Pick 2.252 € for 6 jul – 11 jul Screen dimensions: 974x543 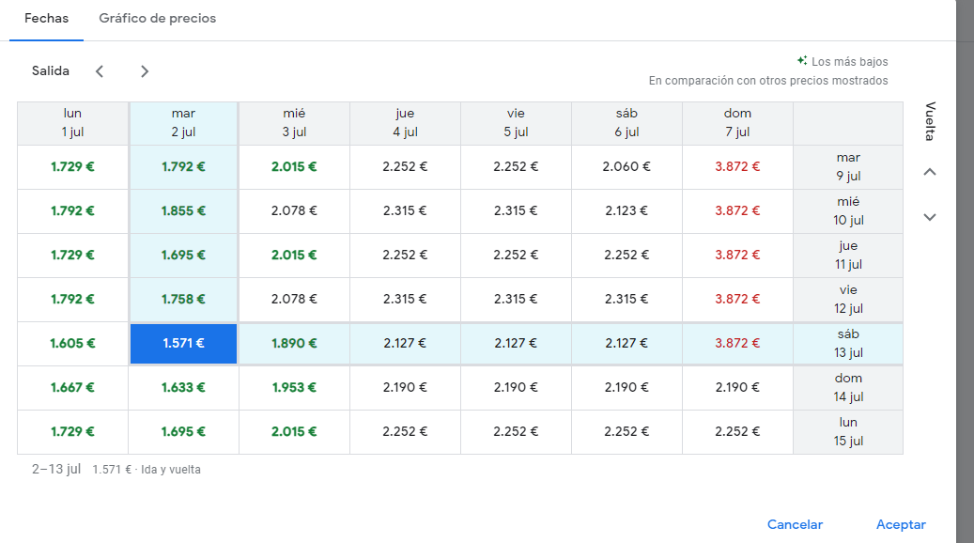click(x=626, y=256)
